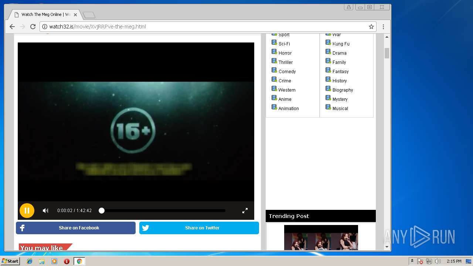This screenshot has width=473, height=266.
Task: Go back to previous page in browser
Action: click(12, 27)
